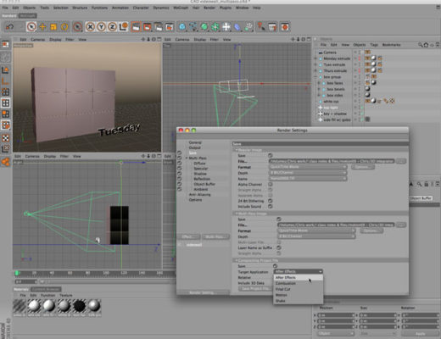Add a Cube primitive from toolbar
Screen dimensions: 441x339
point(182,27)
